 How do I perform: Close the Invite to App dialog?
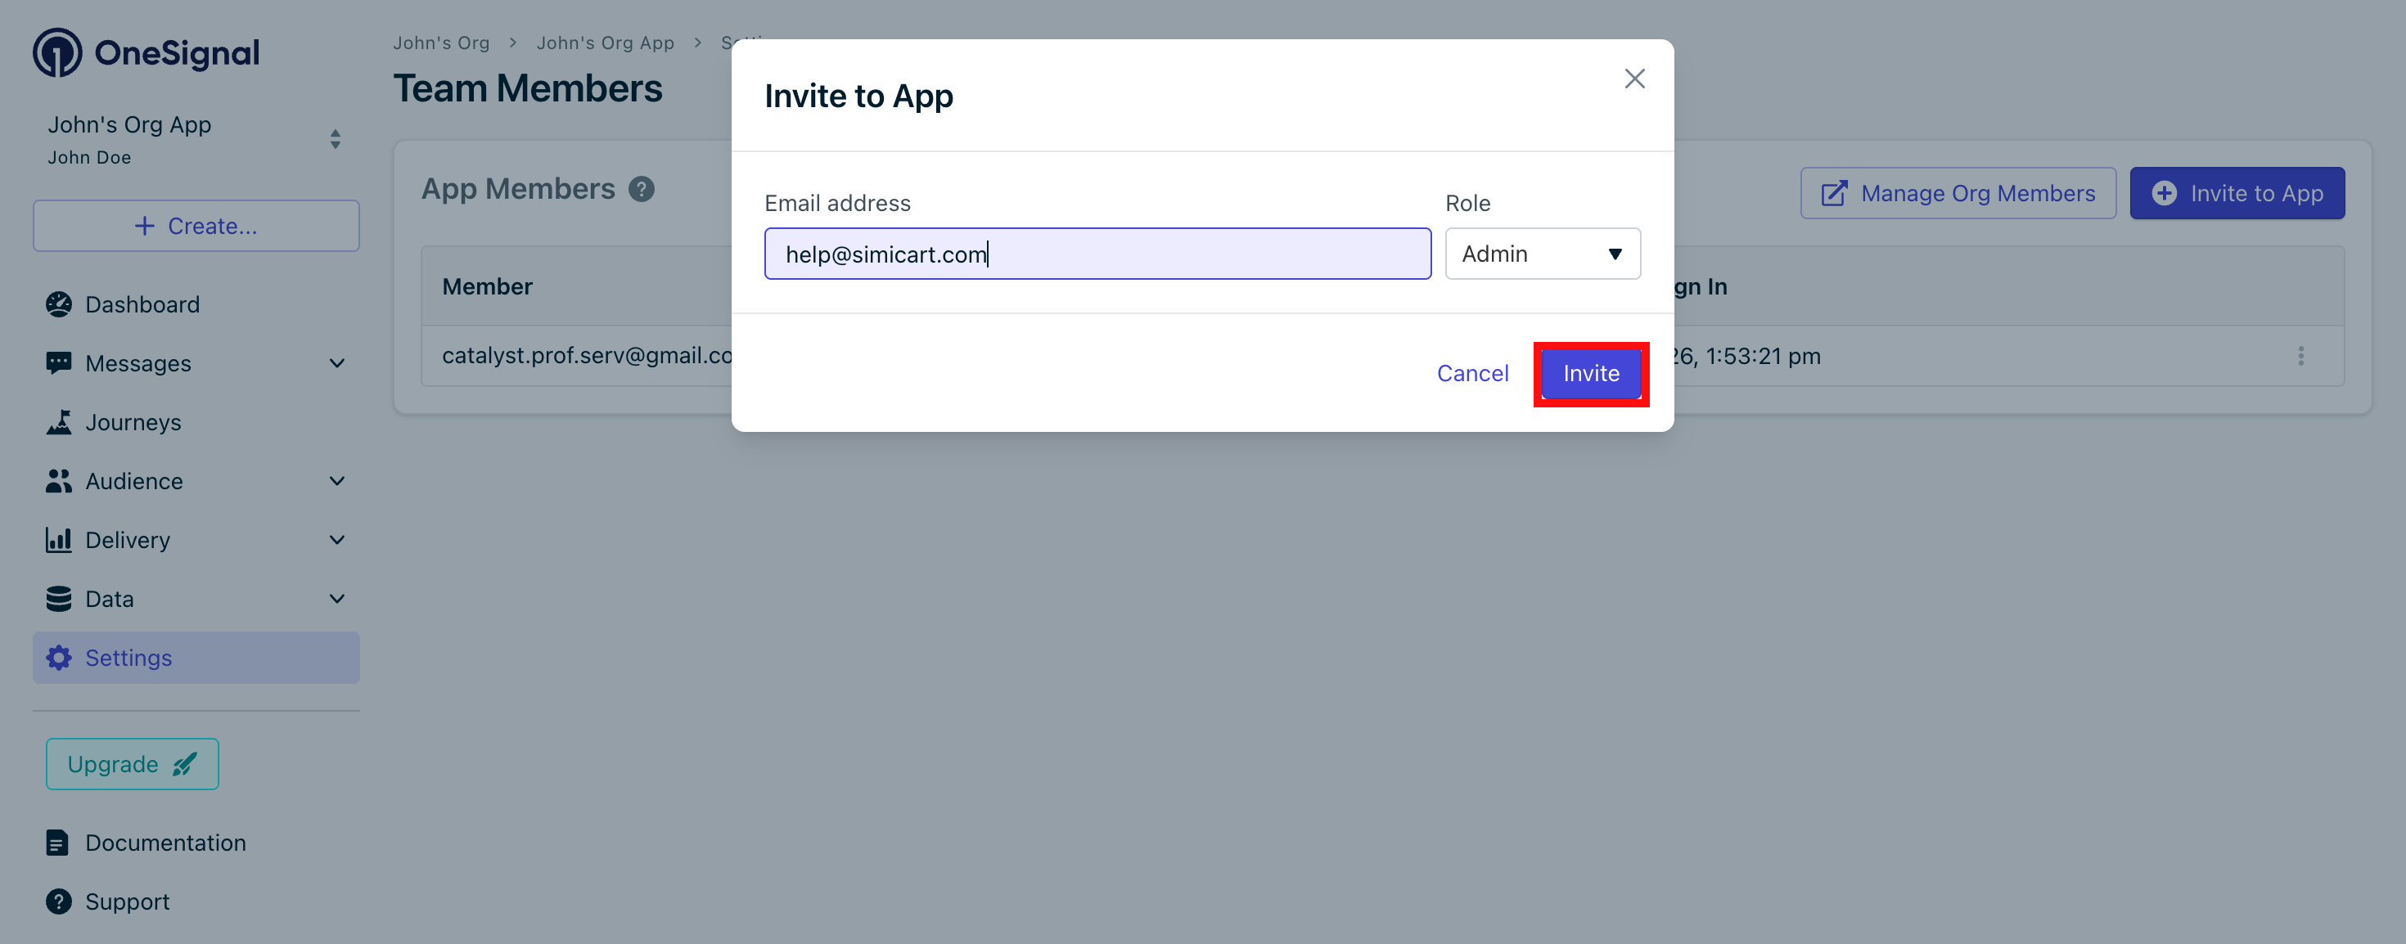[1633, 79]
